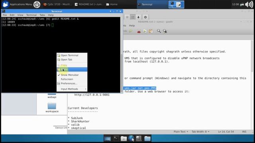Toggle Show Menubar checkmark entry
Screen dimensions: 255x143
tap(72, 75)
